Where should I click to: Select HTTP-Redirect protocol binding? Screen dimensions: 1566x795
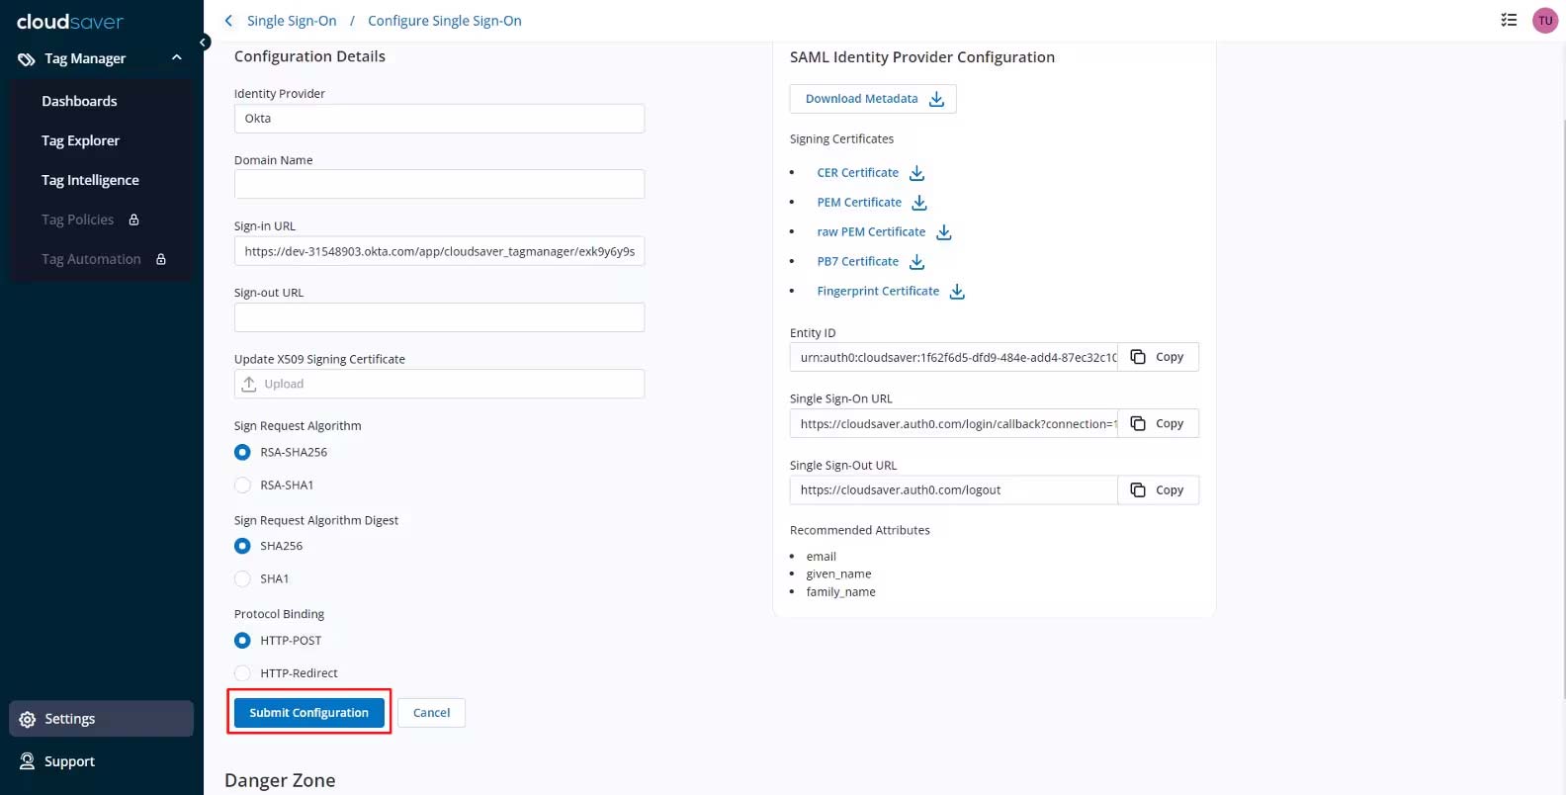242,673
